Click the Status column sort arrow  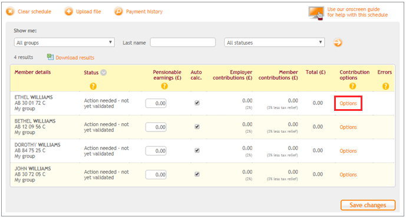tap(104, 73)
